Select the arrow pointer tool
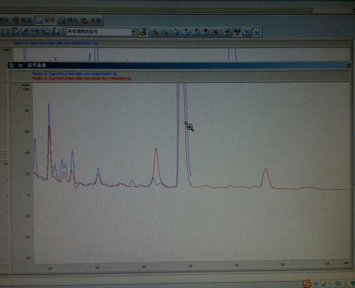The height and width of the screenshot is (288, 355). [x=176, y=32]
